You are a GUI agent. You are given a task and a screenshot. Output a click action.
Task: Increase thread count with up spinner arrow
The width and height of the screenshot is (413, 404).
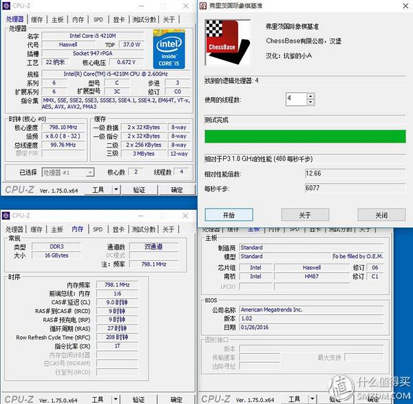311,96
